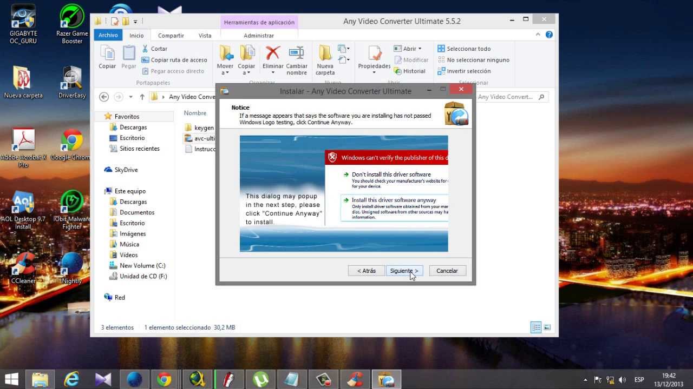The image size is (693, 389).
Task: Click the Nombre column header
Action: point(195,113)
